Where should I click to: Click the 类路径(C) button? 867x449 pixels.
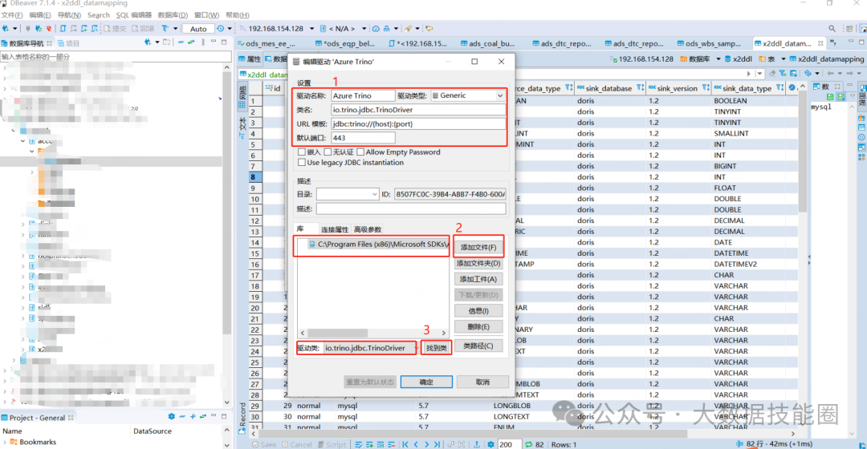(x=478, y=346)
